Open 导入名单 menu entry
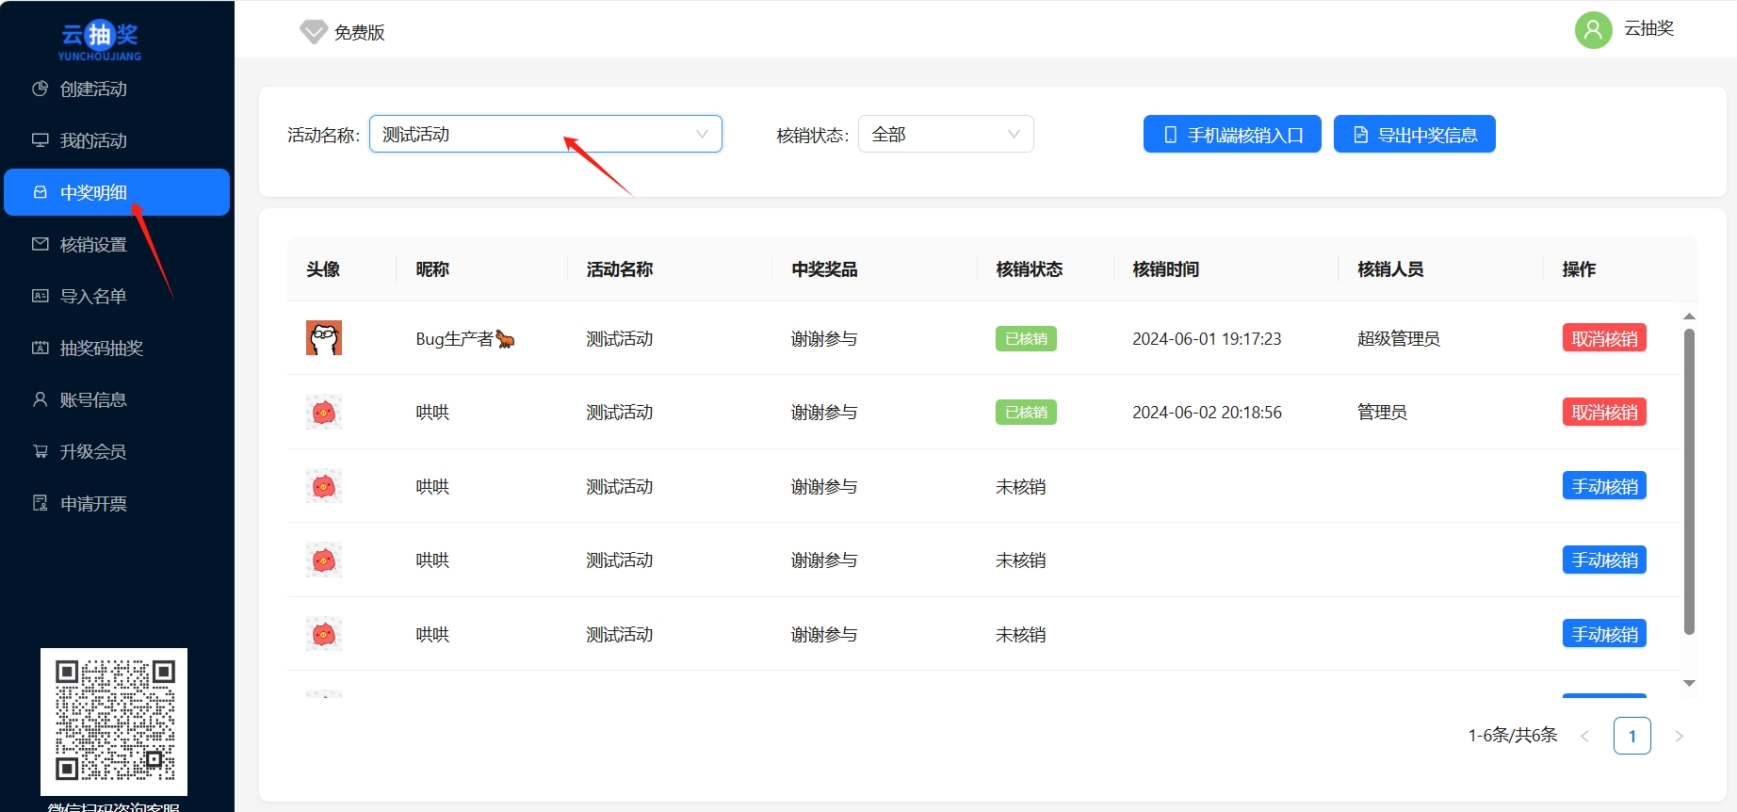Viewport: 1737px width, 812px height. tap(92, 297)
